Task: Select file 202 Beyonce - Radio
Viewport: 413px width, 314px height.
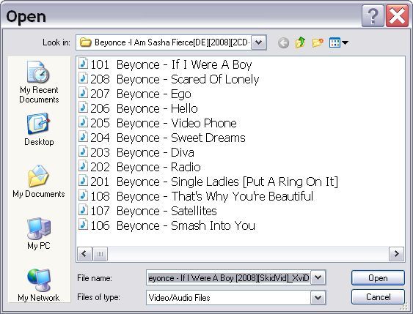Action: (x=145, y=167)
